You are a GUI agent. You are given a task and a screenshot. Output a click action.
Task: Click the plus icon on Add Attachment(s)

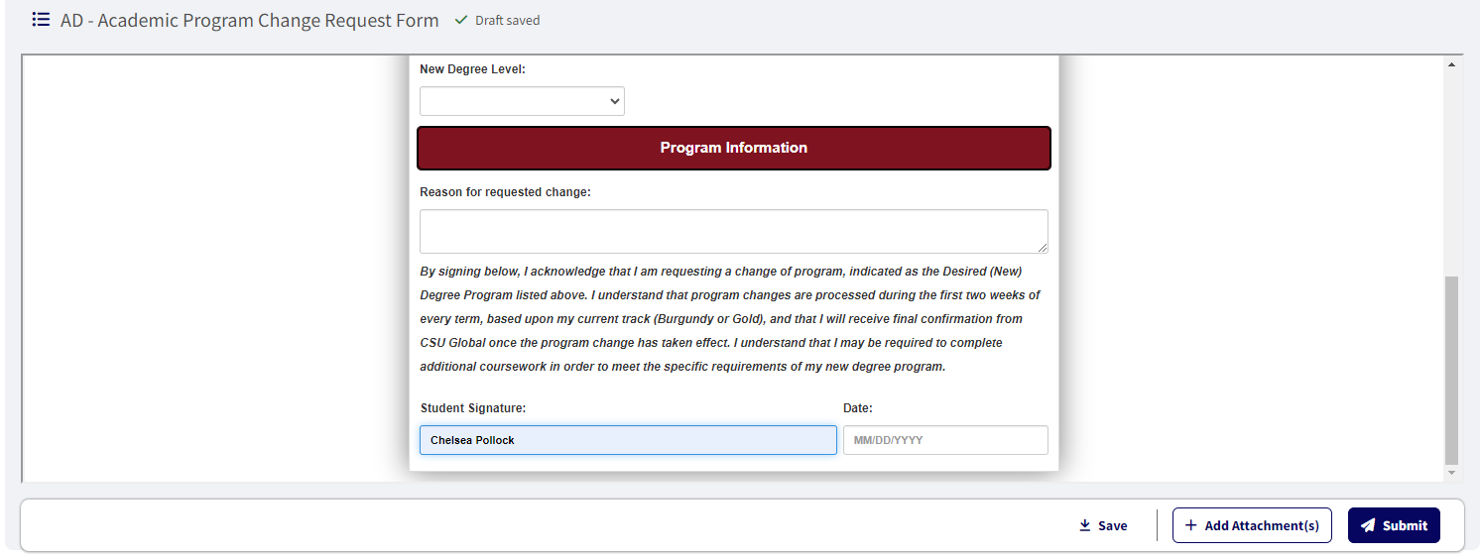click(x=1190, y=525)
